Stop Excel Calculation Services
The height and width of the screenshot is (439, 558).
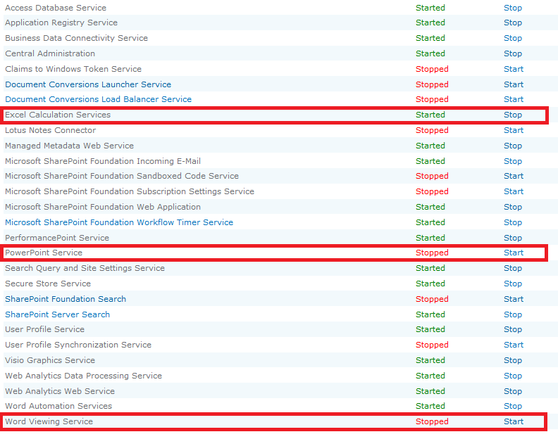pyautogui.click(x=512, y=115)
